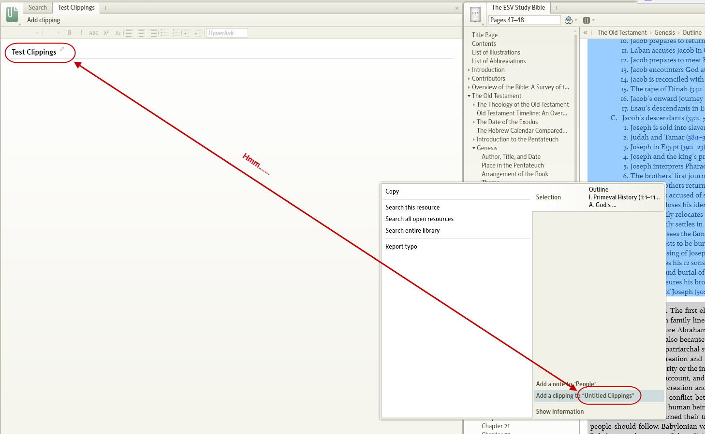This screenshot has width=705, height=434.
Task: Open List of Illustrations
Action: [496, 53]
